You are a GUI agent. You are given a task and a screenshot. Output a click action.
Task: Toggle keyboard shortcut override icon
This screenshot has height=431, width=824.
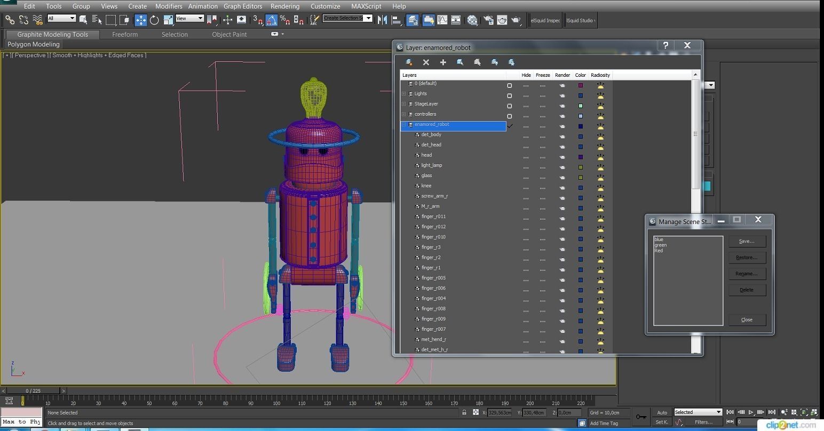click(241, 20)
